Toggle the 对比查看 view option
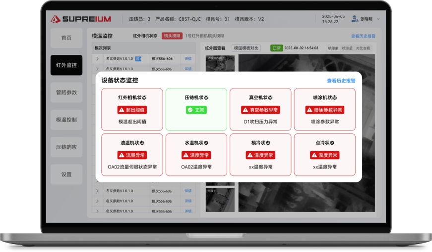Image resolution: width=432 pixels, height=252 pixels. (363, 48)
